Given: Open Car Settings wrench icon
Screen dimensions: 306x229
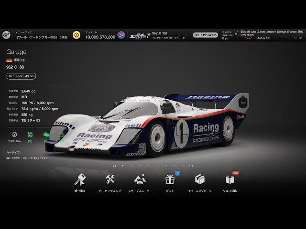Looking at the screenshot, I should click(x=110, y=179).
